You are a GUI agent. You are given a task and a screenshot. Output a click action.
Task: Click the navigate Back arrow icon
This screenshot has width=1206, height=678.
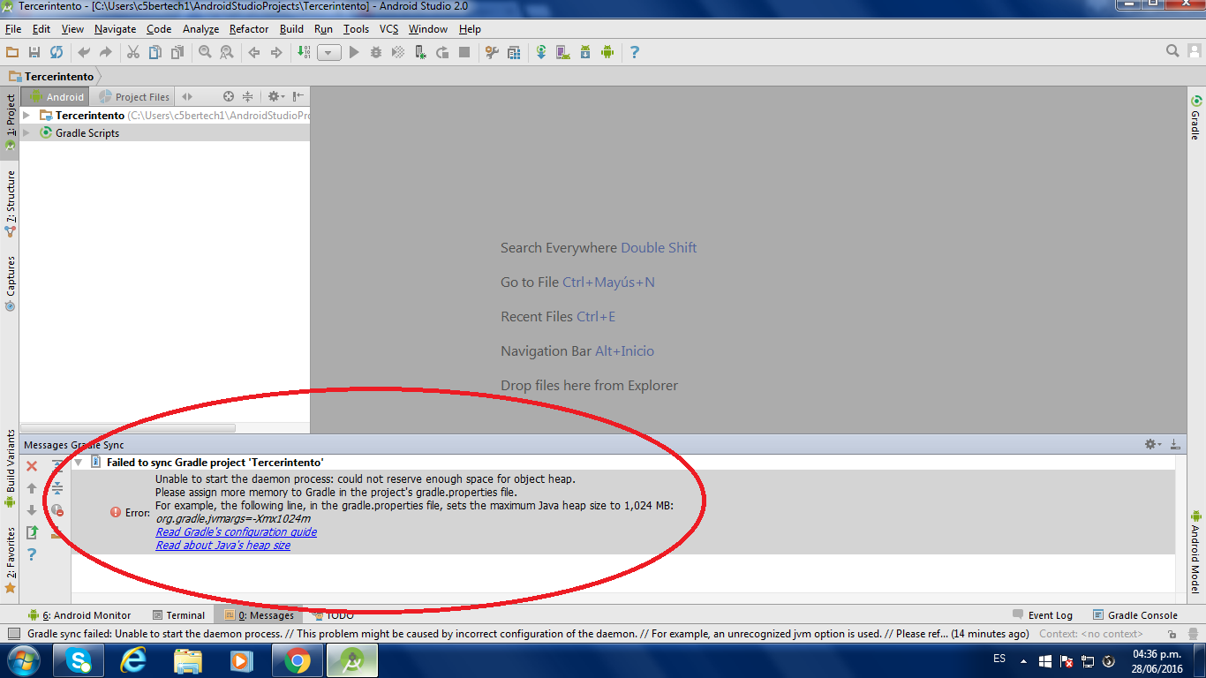[254, 53]
